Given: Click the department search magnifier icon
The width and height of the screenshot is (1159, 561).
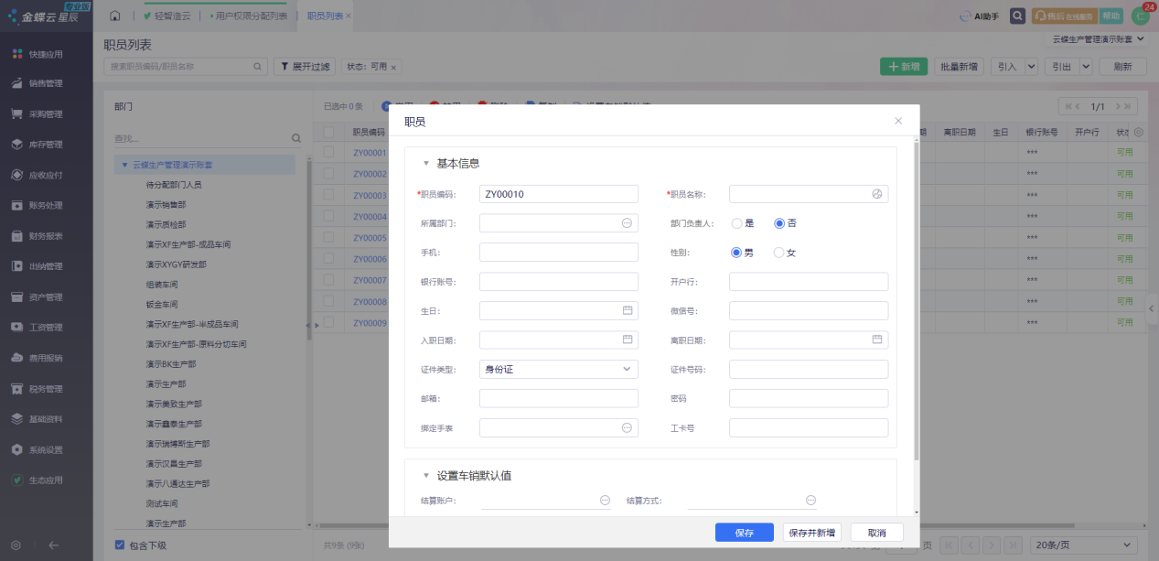Looking at the screenshot, I should coord(295,138).
